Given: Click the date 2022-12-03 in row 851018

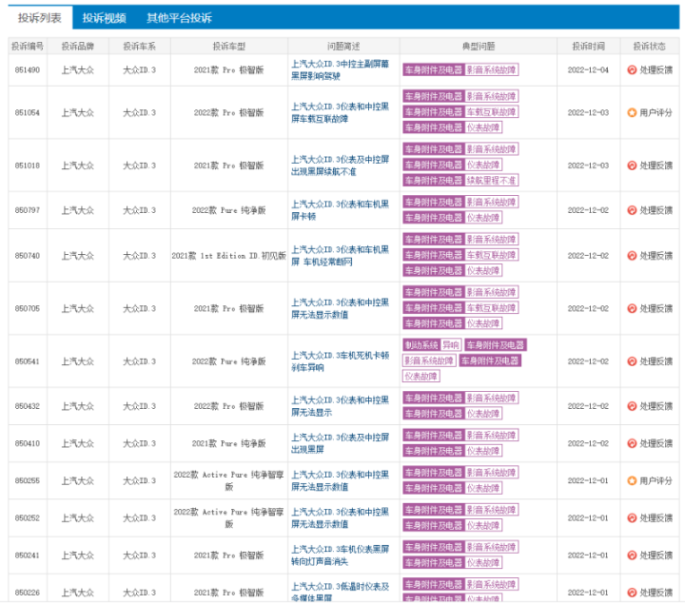Looking at the screenshot, I should point(588,166).
